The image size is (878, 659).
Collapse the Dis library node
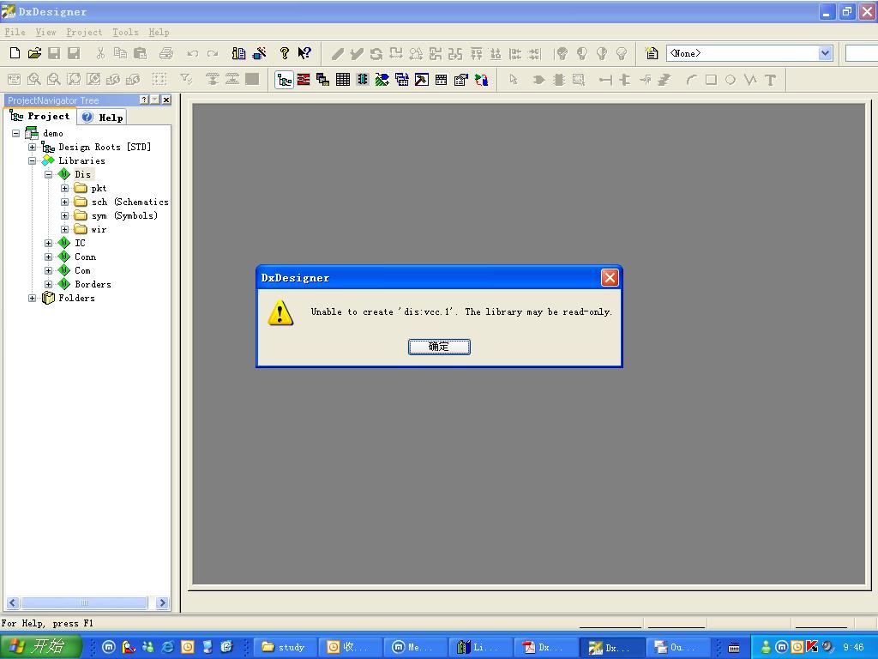coord(49,175)
